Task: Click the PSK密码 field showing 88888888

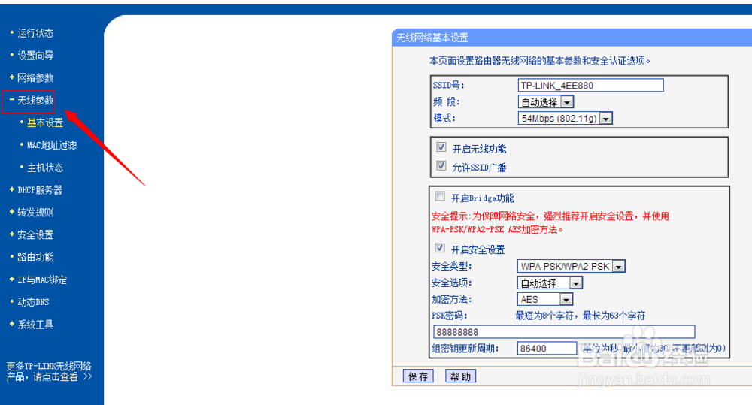Action: [x=564, y=332]
